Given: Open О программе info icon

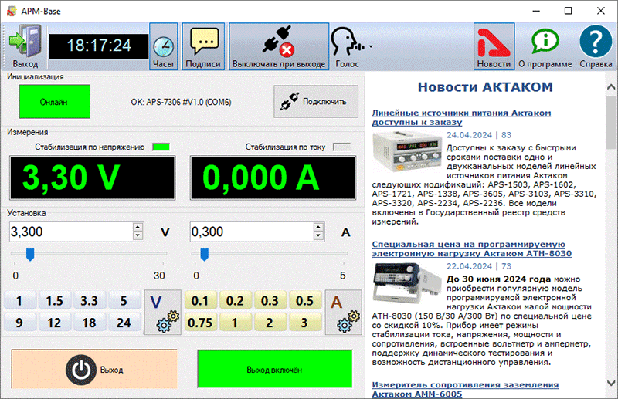Looking at the screenshot, I should 545,46.
